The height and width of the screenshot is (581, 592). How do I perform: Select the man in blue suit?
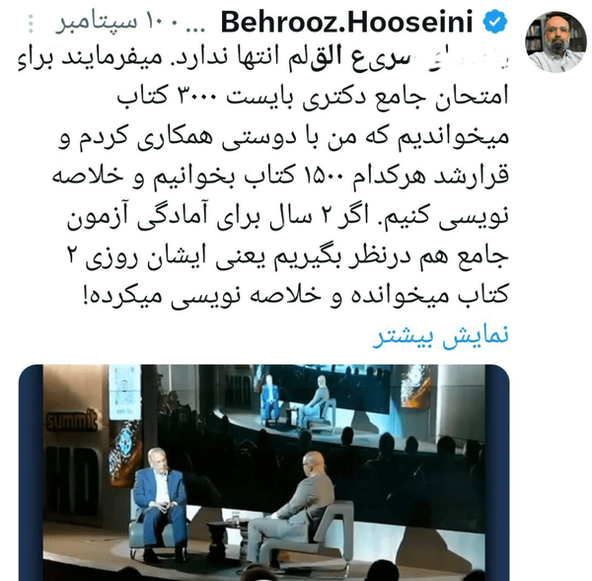tap(159, 504)
